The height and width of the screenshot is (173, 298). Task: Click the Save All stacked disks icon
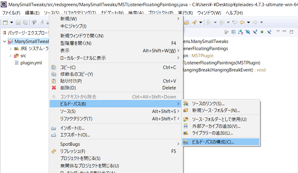tap(25, 22)
